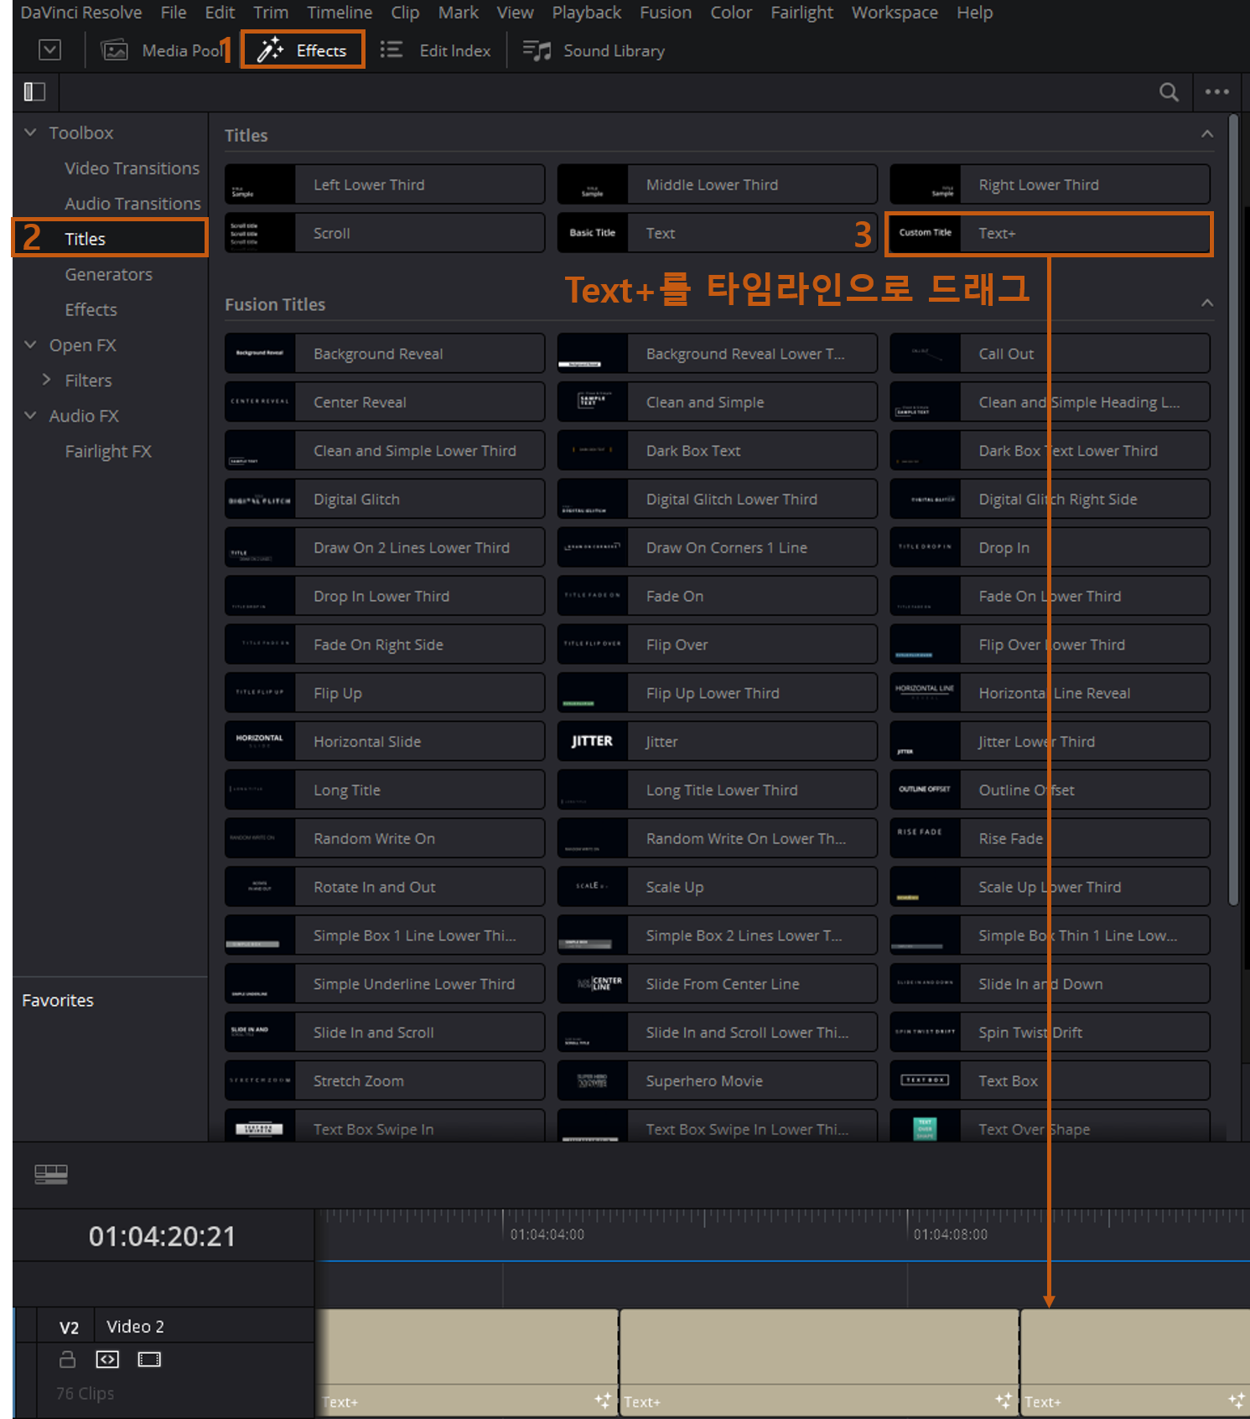Click the effects list vertical scrollbar
Screen dimensions: 1250x1419
(x=1232, y=511)
